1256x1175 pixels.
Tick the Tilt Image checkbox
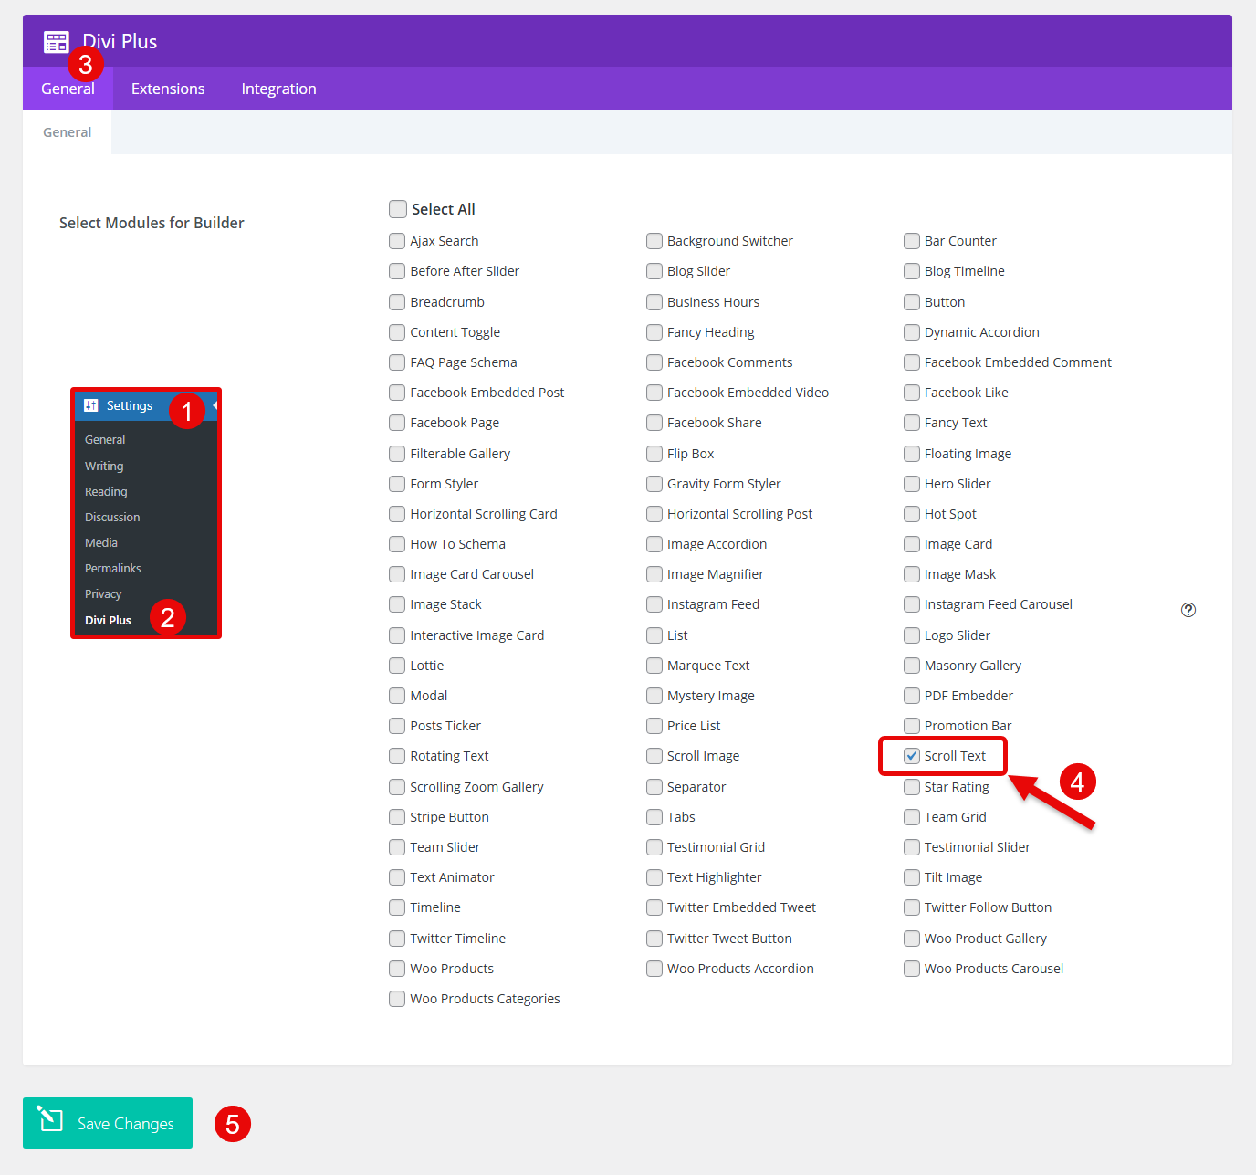click(x=912, y=877)
